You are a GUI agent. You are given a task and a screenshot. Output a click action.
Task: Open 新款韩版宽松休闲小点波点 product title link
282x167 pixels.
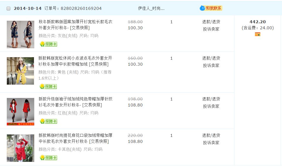tap(75, 58)
